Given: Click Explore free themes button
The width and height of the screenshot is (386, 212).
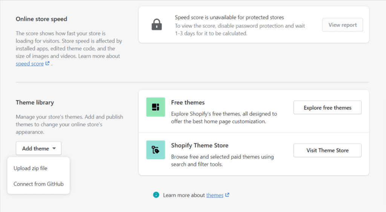Looking at the screenshot, I should 328,107.
